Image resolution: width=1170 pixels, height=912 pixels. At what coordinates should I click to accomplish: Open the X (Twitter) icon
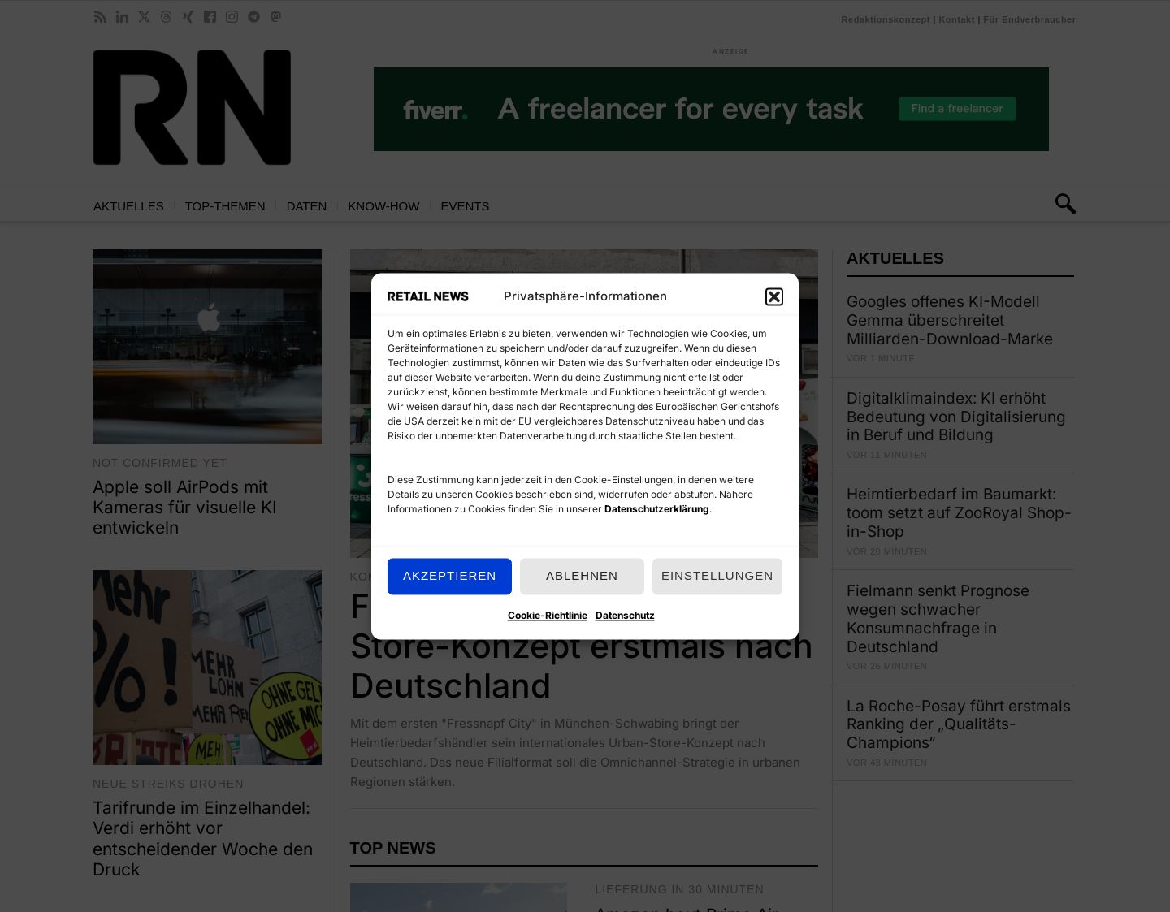coord(144,17)
